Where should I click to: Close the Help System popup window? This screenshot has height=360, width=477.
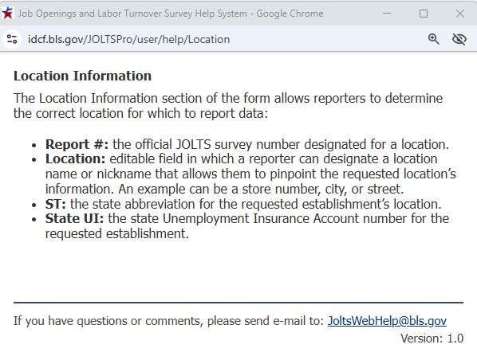[460, 14]
